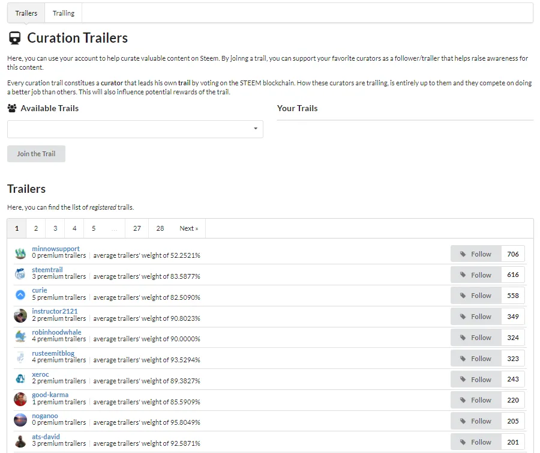This screenshot has width=540, height=453.
Task: Open the rusteemitblog profile link
Action: [x=53, y=353]
